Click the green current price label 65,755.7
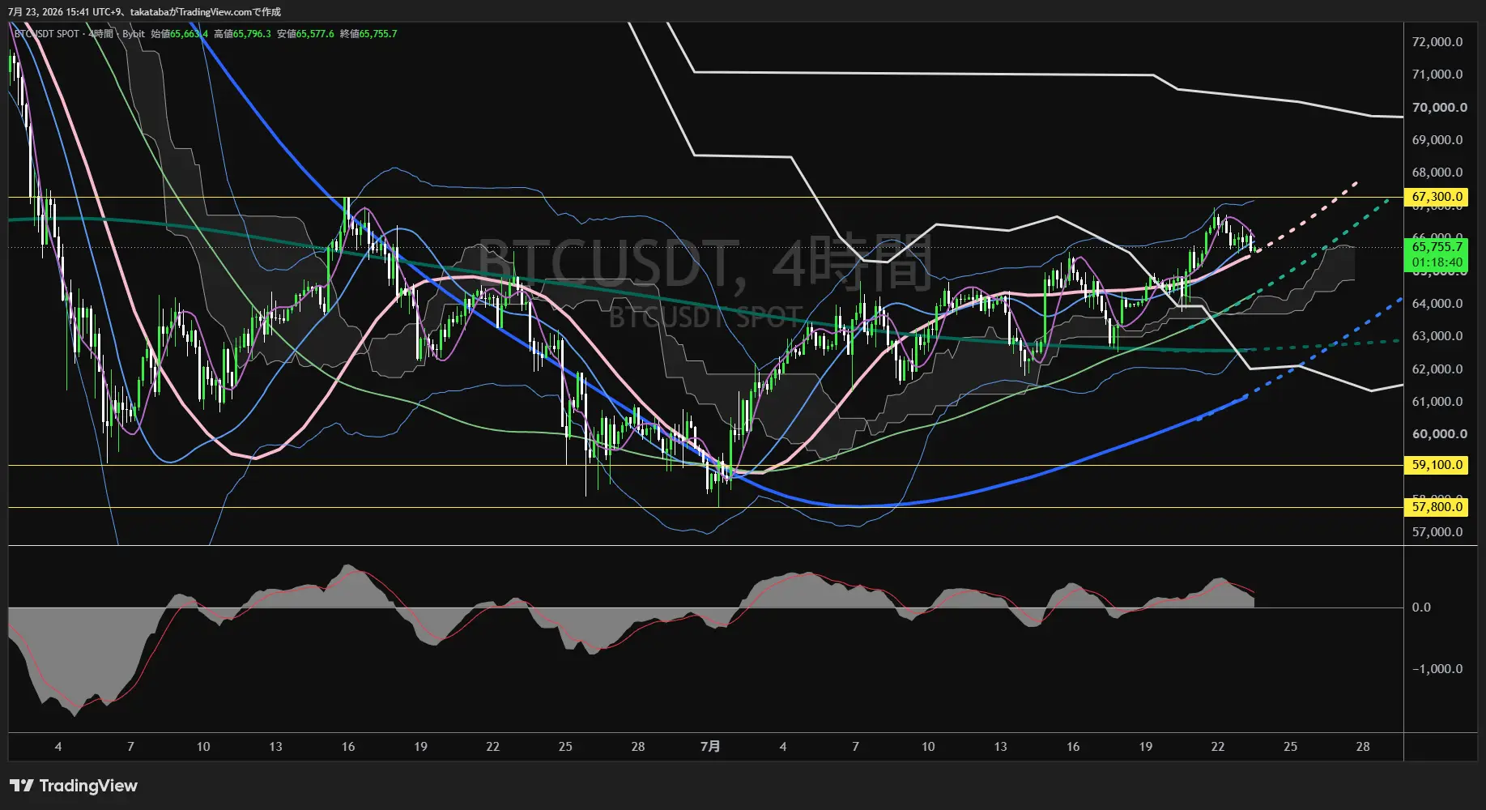This screenshot has height=810, width=1486. pos(1437,247)
